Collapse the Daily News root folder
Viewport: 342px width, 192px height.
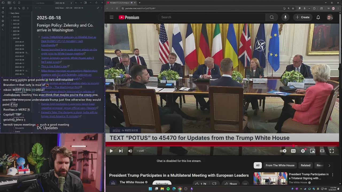(x=15, y=13)
